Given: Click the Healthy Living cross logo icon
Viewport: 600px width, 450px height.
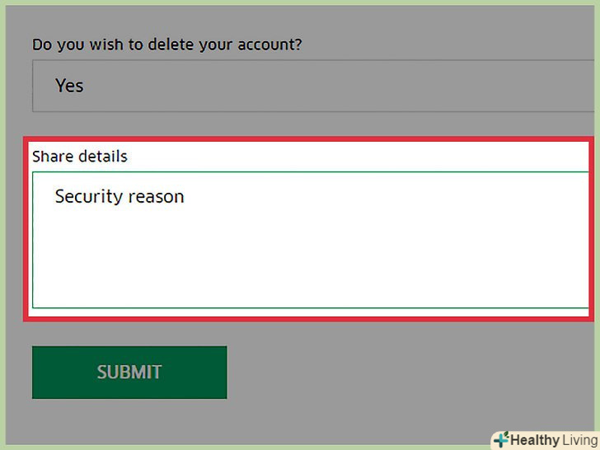Looking at the screenshot, I should tap(501, 439).
